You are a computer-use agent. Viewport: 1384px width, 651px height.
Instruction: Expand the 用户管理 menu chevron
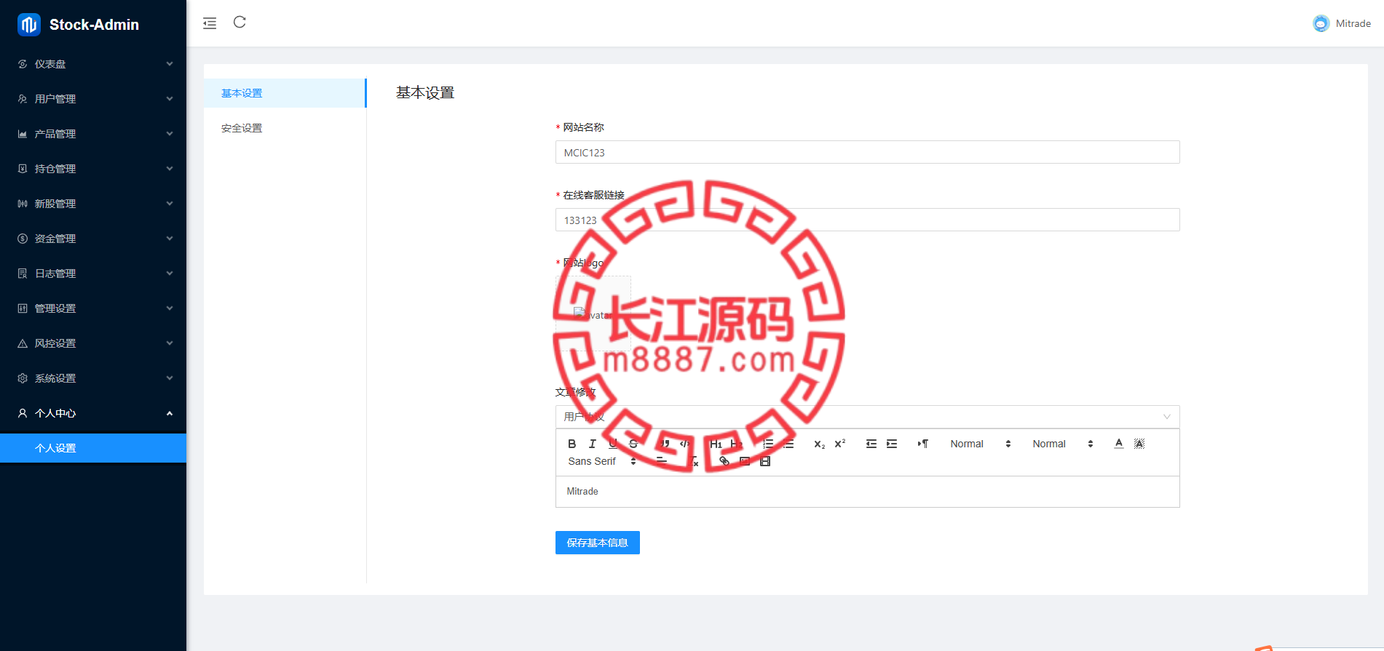(x=170, y=99)
